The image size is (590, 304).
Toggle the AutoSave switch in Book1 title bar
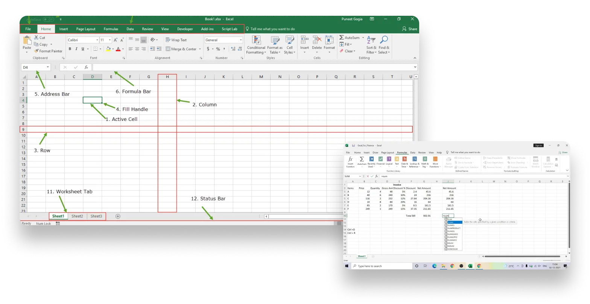[x=49, y=19]
